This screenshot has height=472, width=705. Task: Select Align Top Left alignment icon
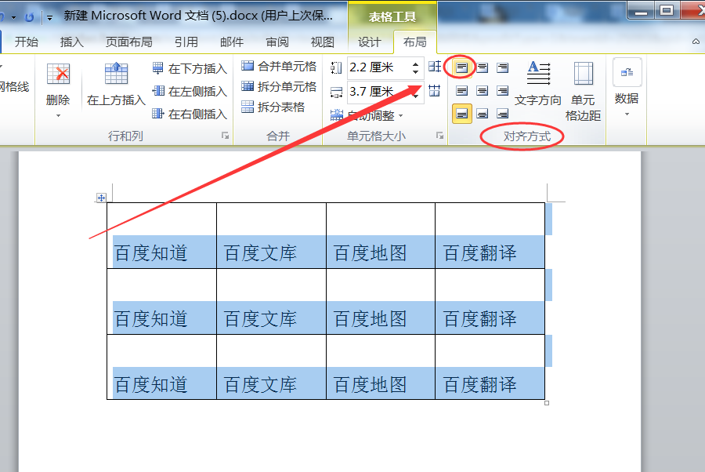(461, 67)
